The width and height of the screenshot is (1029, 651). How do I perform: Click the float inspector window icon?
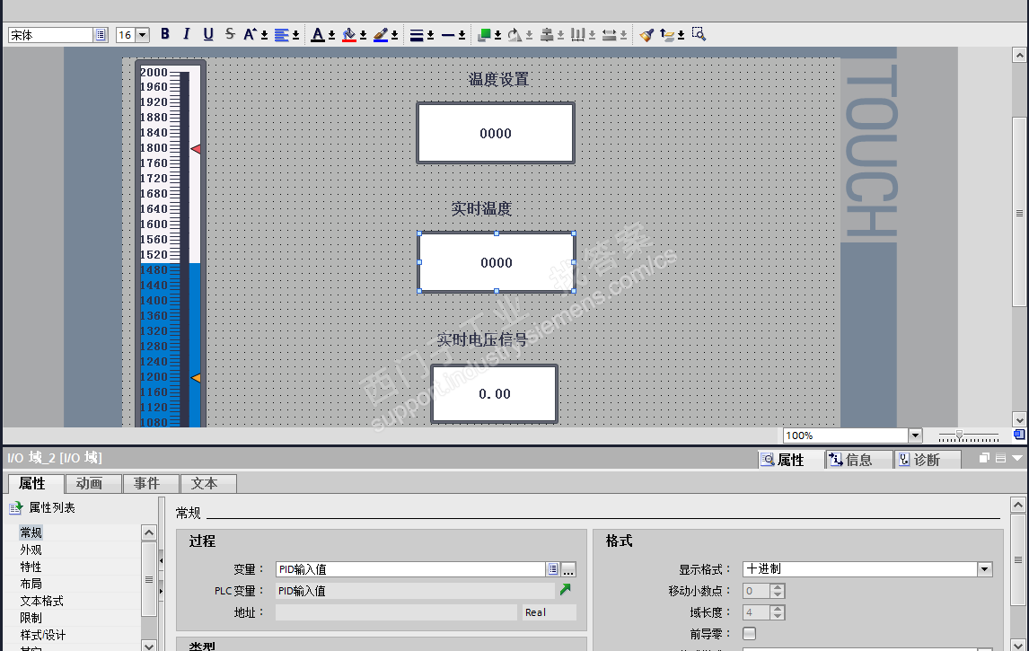click(984, 458)
